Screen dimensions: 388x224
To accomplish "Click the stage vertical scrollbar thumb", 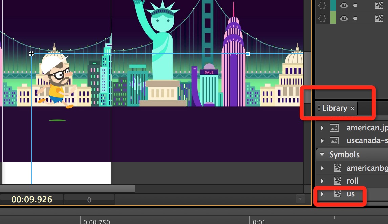I will [307, 78].
